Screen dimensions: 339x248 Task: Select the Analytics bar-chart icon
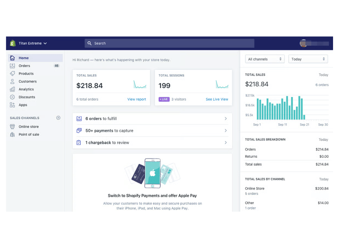click(13, 89)
